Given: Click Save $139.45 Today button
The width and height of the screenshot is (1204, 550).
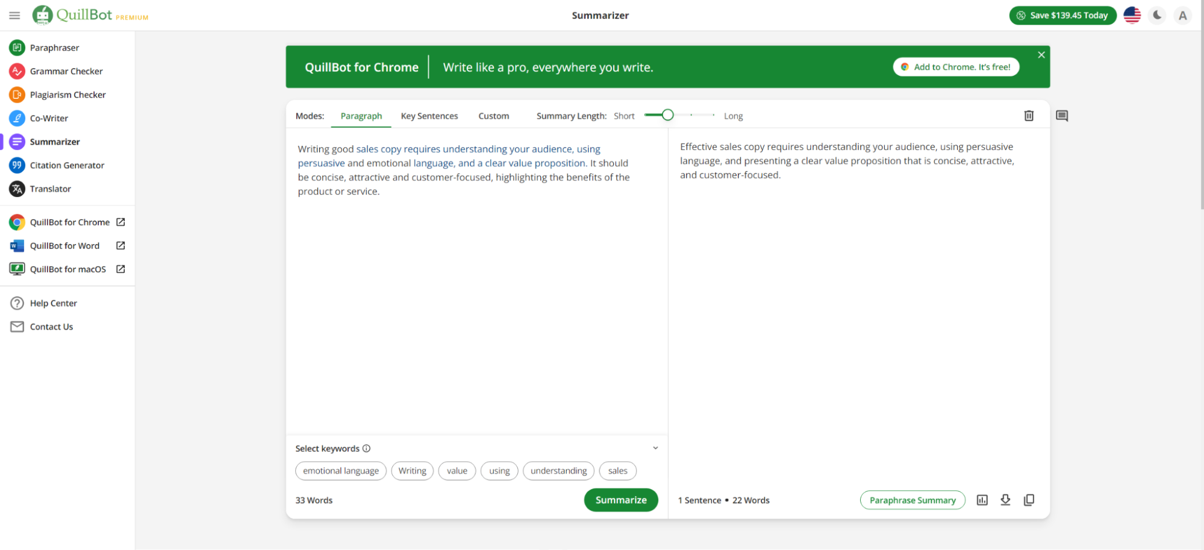Looking at the screenshot, I should tap(1062, 15).
